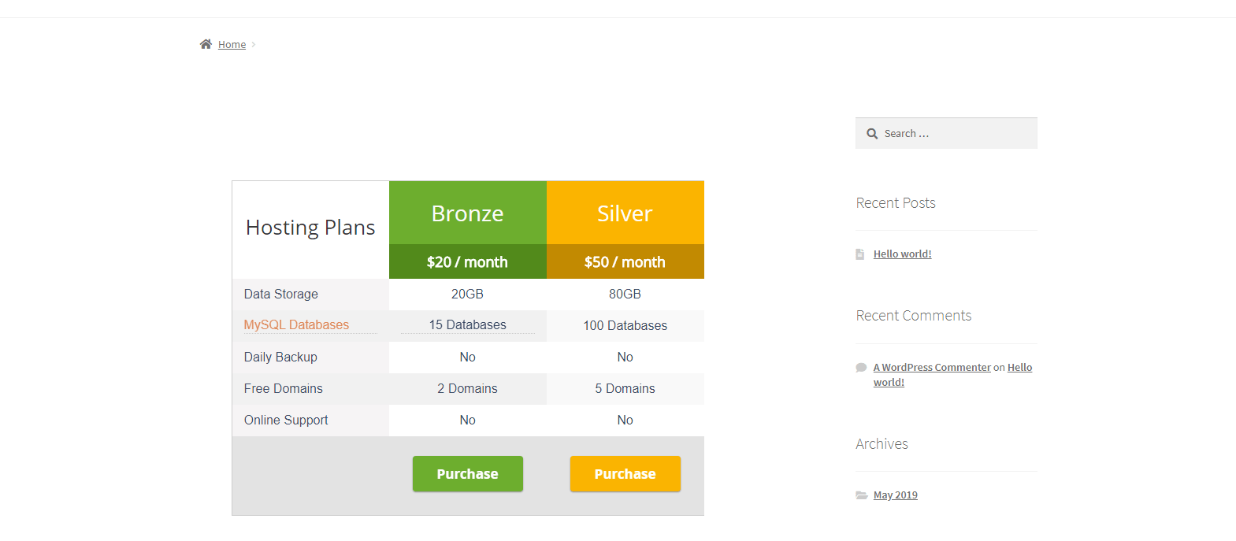Open the Hello world! recent post

(x=902, y=254)
